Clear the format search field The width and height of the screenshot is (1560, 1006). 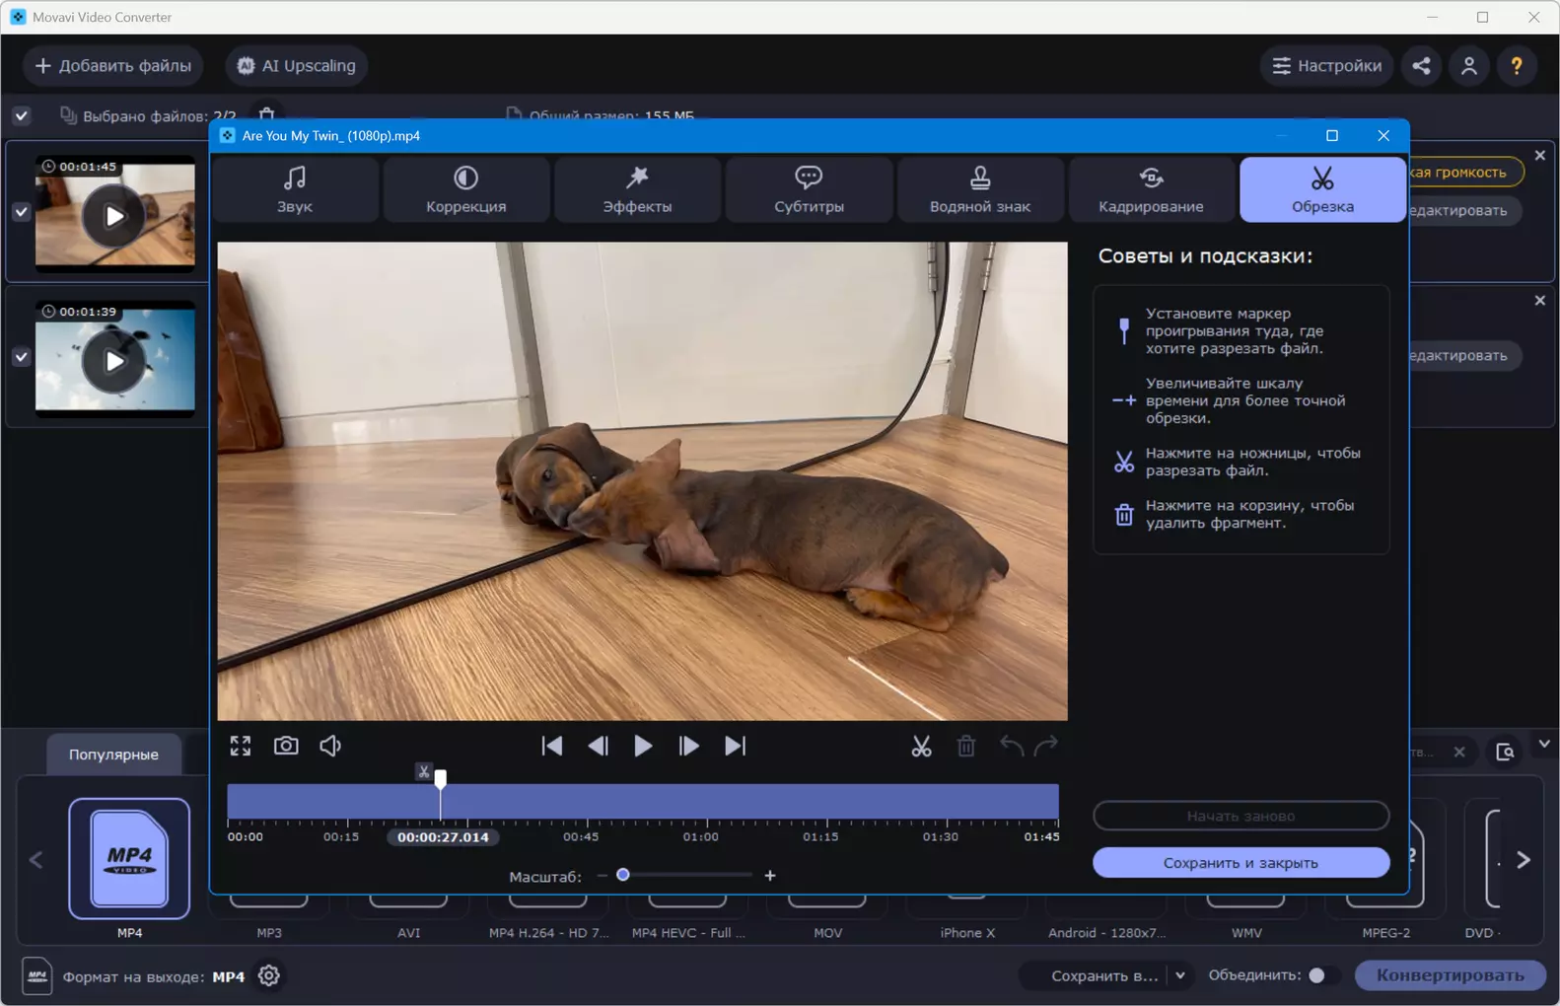click(1459, 753)
